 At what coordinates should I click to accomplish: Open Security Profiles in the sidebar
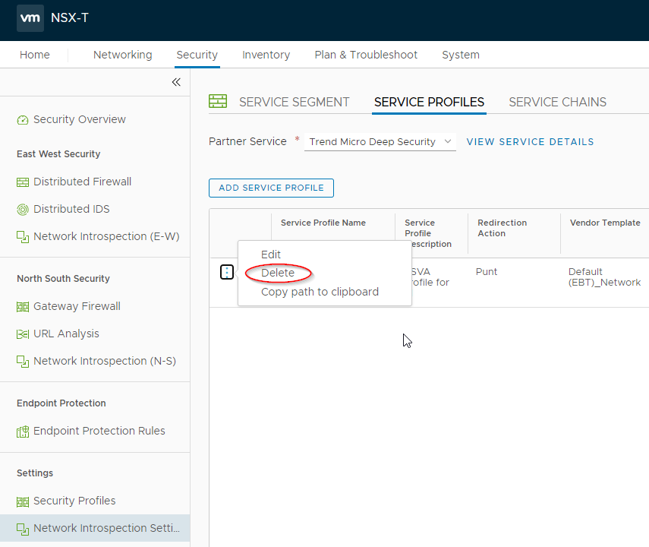tap(74, 501)
